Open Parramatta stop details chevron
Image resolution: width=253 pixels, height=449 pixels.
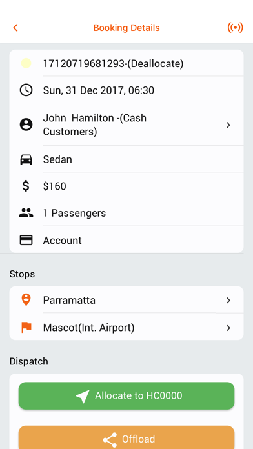pyautogui.click(x=228, y=300)
